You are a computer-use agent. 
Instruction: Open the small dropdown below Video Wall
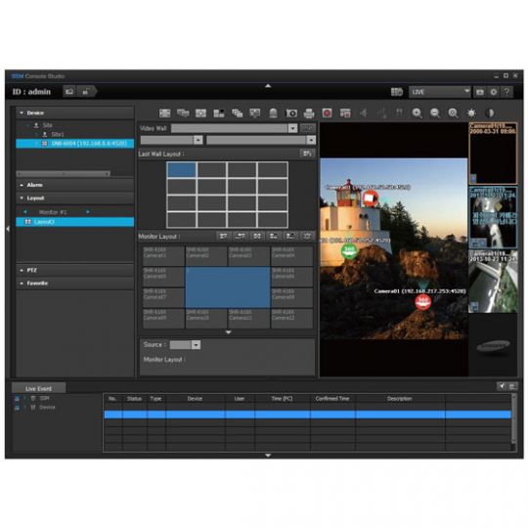171,140
